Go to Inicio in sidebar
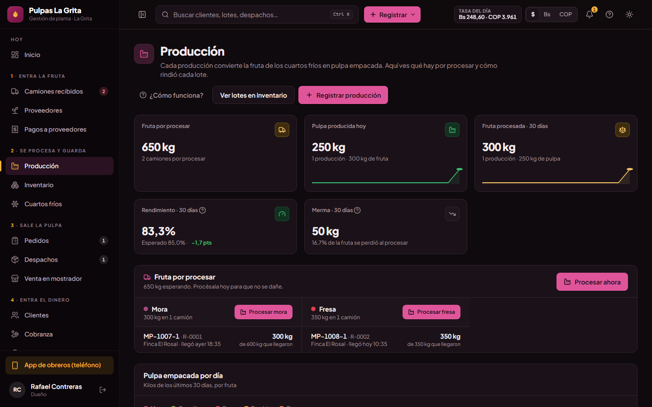This screenshot has width=652, height=407. 59,55
